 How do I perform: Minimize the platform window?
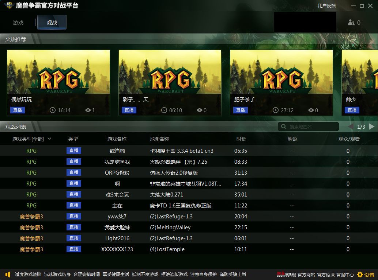tap(354, 6)
